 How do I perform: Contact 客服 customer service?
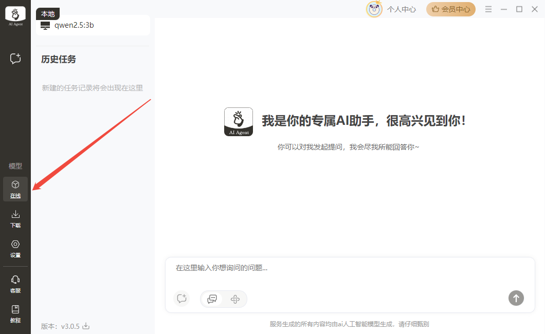(x=15, y=284)
